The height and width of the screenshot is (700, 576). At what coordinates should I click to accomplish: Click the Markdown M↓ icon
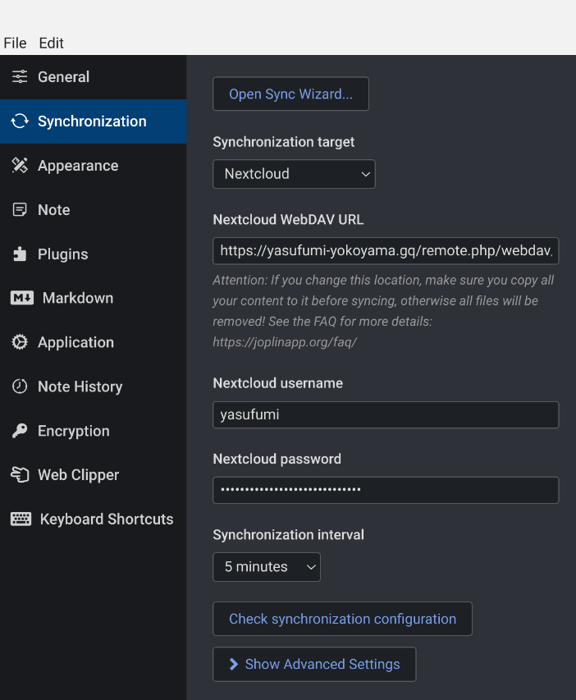[22, 298]
